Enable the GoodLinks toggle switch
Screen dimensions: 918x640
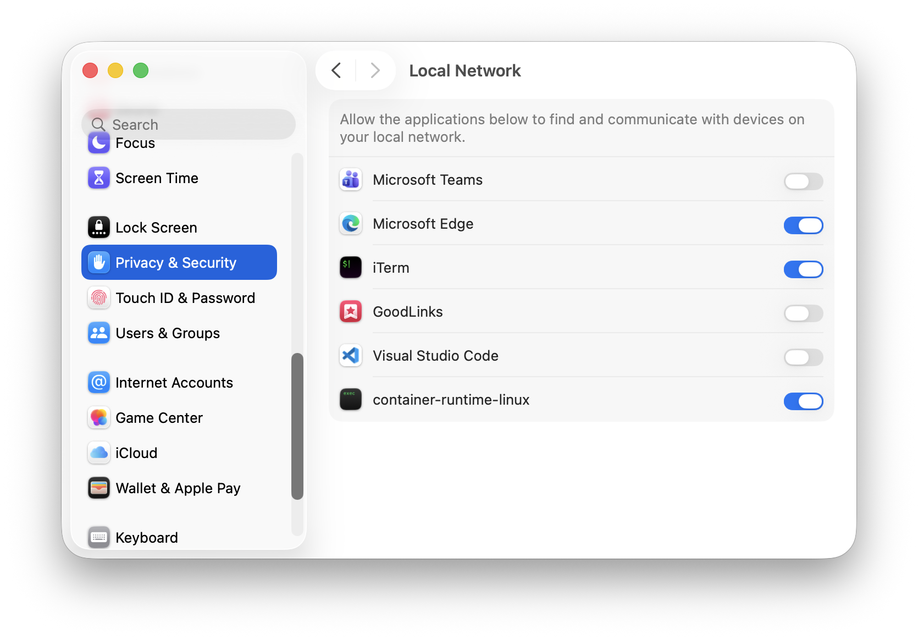click(803, 313)
